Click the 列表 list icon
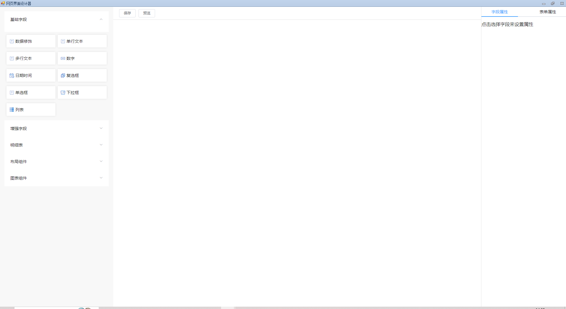 point(12,110)
